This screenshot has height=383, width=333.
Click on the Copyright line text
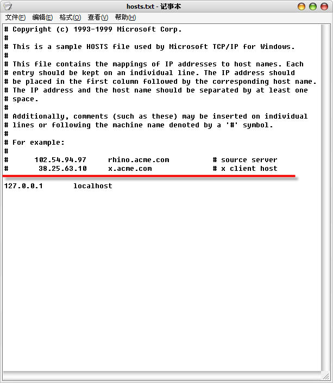click(93, 29)
